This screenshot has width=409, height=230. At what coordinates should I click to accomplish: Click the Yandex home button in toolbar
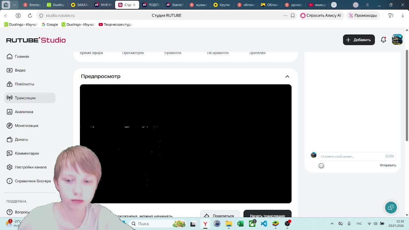pos(18,15)
